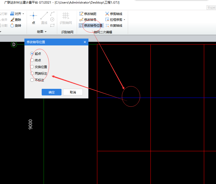Select the arc drawing tool icon
Viewport: 216px width, 184px height.
(x=52, y=14)
